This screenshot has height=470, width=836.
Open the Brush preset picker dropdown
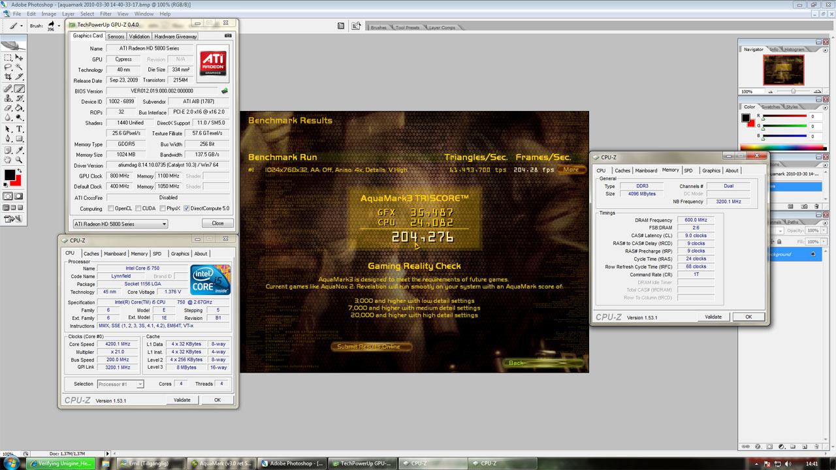[x=57, y=26]
